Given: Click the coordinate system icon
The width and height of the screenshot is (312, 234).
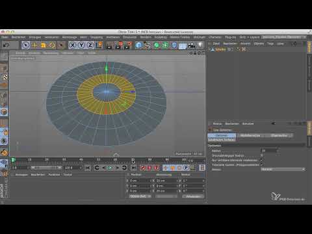Looking at the screenshot, I should click(x=99, y=45).
